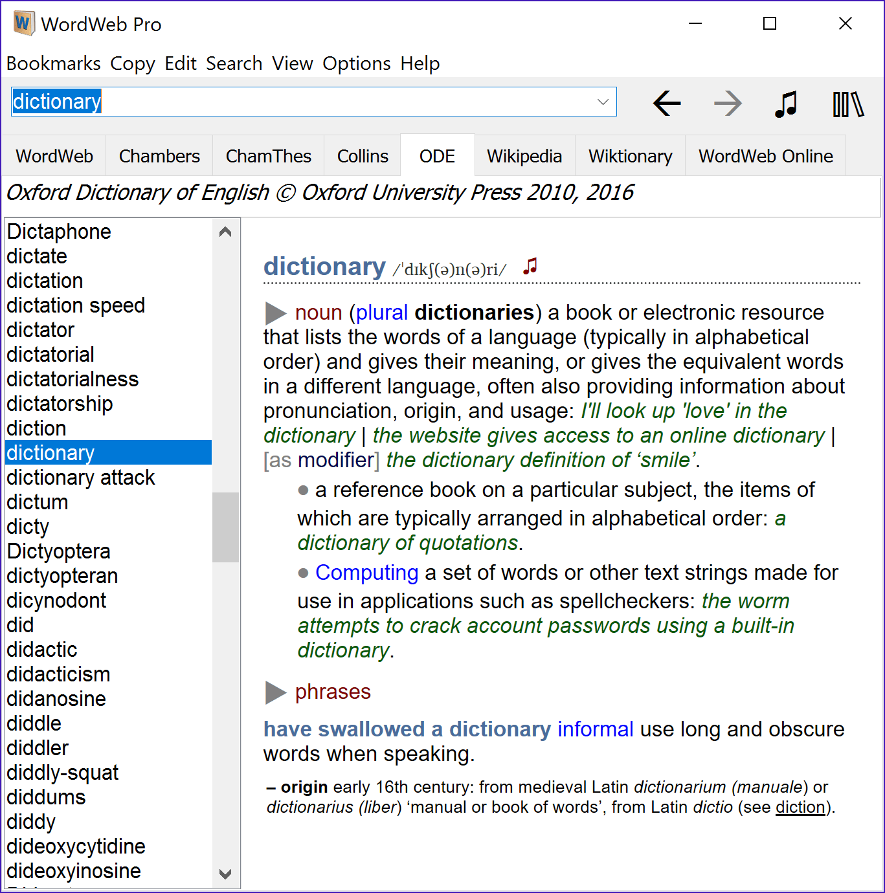Play pronunciation with the toolbar music note icon
The width and height of the screenshot is (885, 893).
click(785, 104)
